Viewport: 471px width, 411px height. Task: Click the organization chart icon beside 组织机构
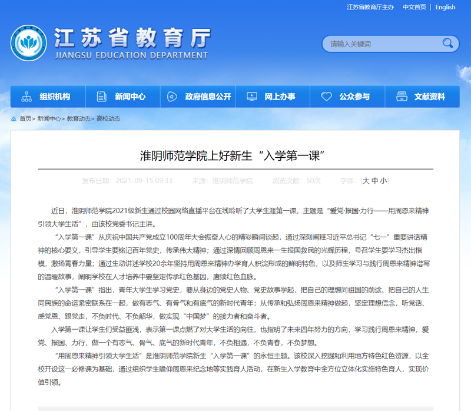pyautogui.click(x=26, y=97)
